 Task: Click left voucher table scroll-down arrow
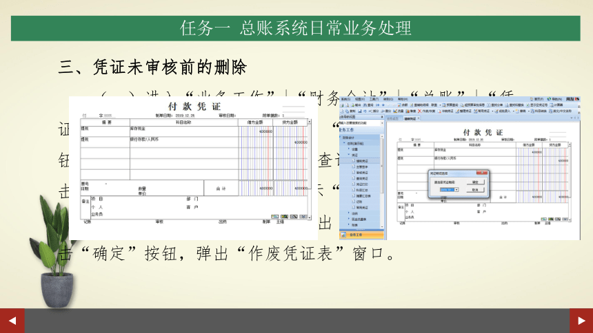(x=310, y=218)
